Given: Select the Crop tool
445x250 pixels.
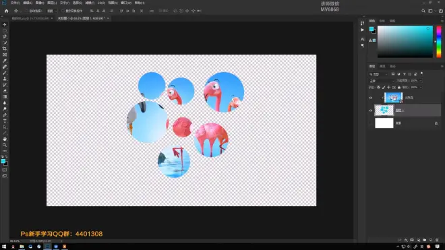Looking at the screenshot, I should [x=5, y=49].
